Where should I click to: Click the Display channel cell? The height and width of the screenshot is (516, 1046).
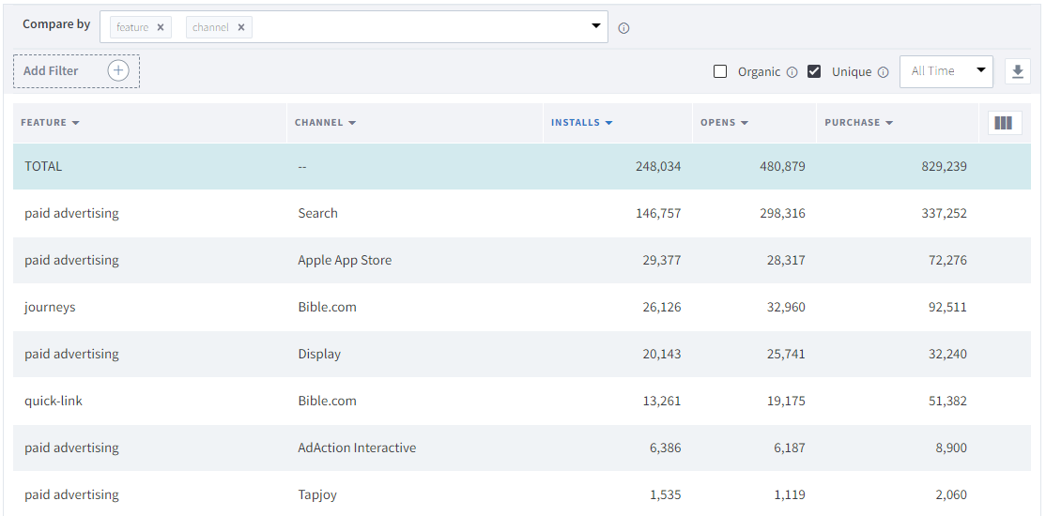[319, 354]
